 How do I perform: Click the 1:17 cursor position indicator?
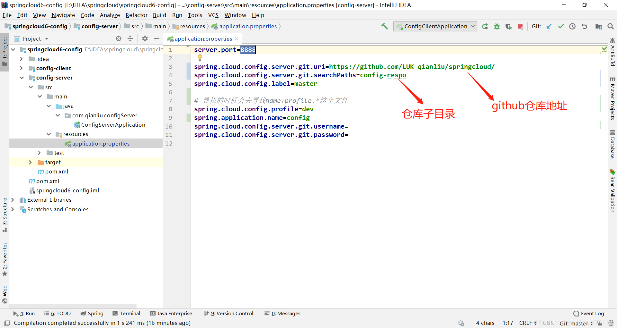508,323
